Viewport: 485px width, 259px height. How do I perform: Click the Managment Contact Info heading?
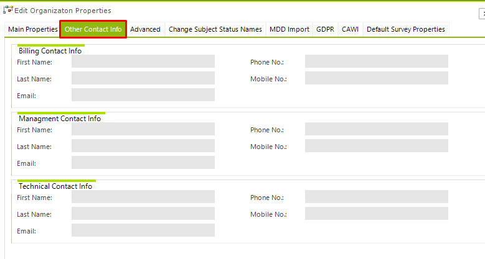[x=60, y=119]
